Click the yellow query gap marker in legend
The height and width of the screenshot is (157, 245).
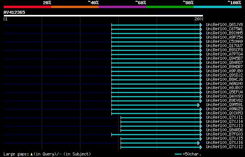point(31,154)
